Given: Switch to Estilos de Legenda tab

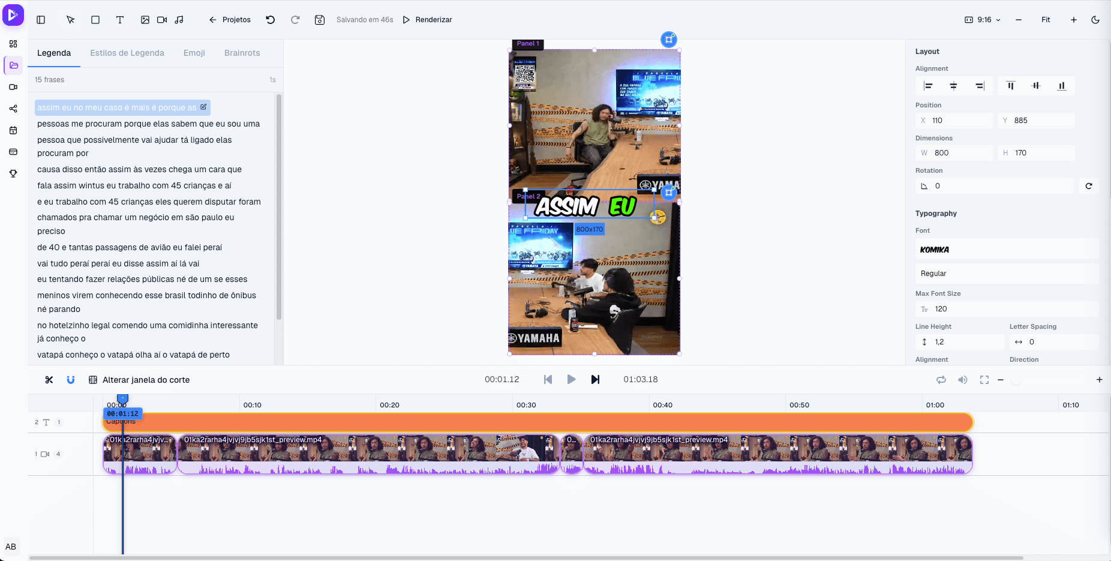Looking at the screenshot, I should [x=127, y=53].
